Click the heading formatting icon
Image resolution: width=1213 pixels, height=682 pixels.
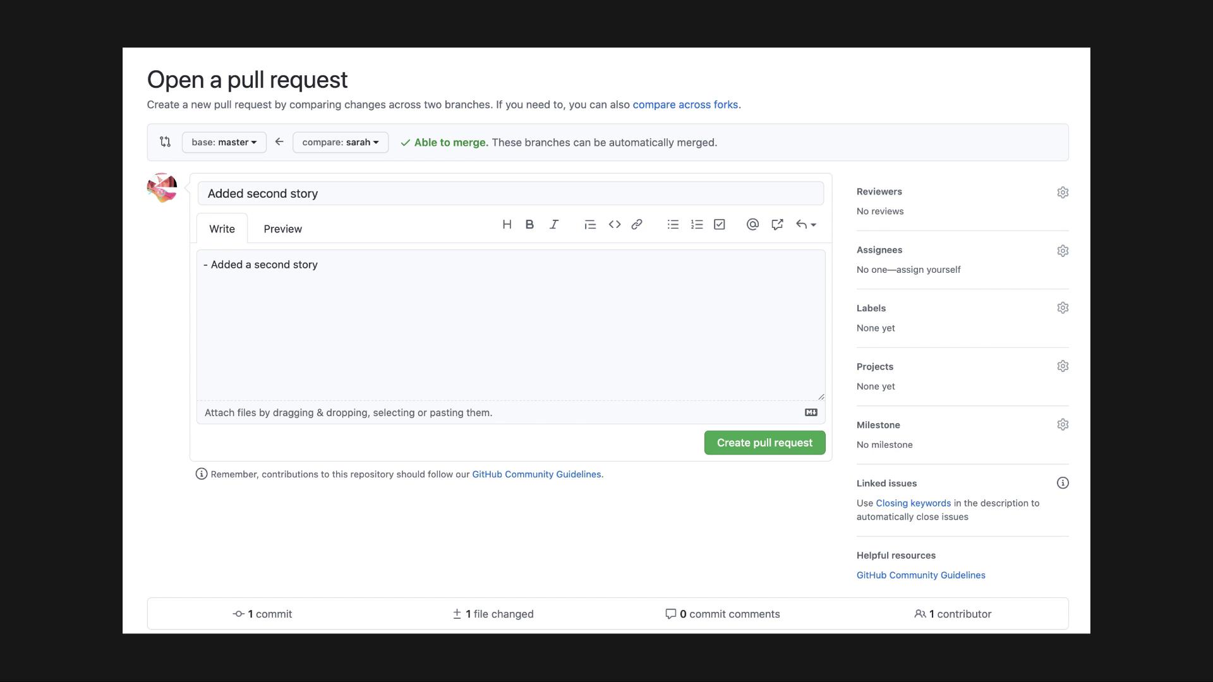point(507,224)
